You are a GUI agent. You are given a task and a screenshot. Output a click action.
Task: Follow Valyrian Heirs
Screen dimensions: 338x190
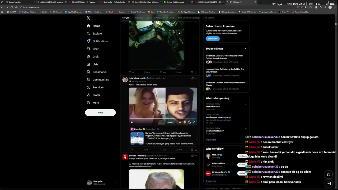point(242,165)
